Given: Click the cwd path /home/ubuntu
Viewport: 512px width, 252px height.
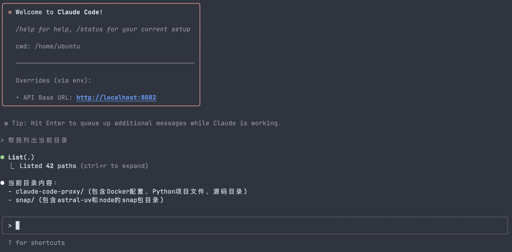Looking at the screenshot, I should click(58, 46).
